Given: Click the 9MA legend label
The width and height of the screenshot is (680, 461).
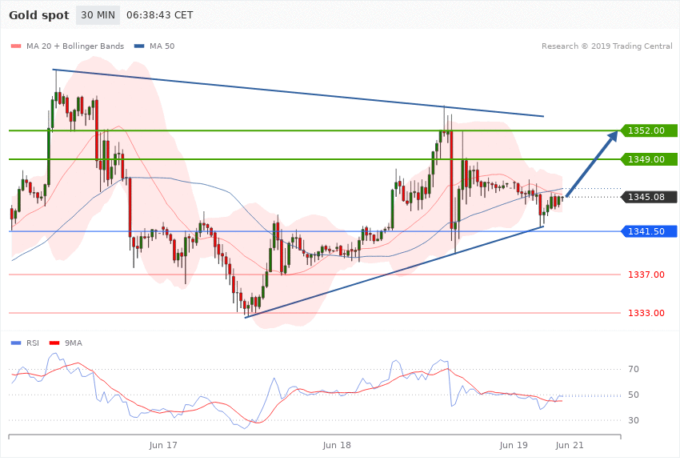Looking at the screenshot, I should pos(74,343).
